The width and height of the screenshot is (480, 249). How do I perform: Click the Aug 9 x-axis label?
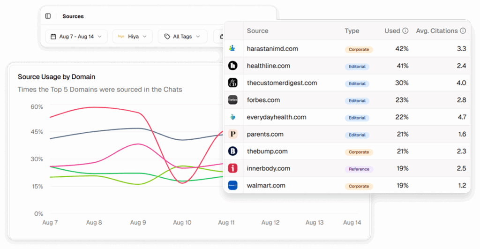click(138, 223)
